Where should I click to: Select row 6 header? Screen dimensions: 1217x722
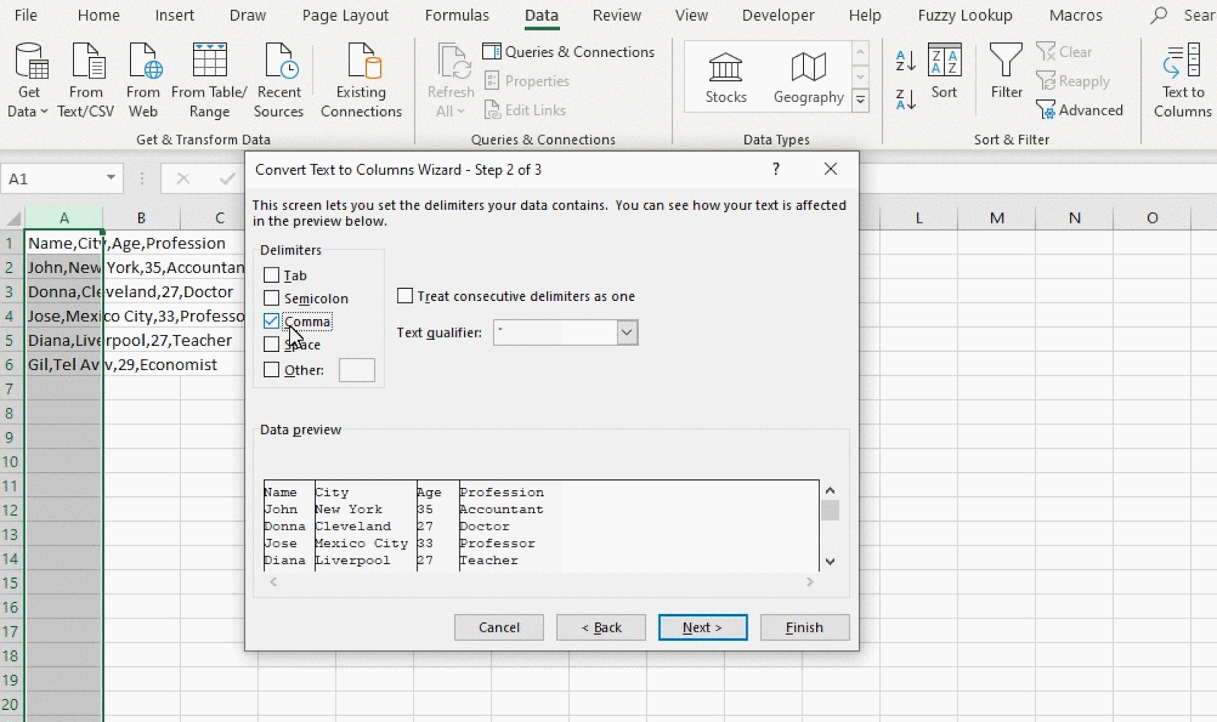tap(11, 365)
